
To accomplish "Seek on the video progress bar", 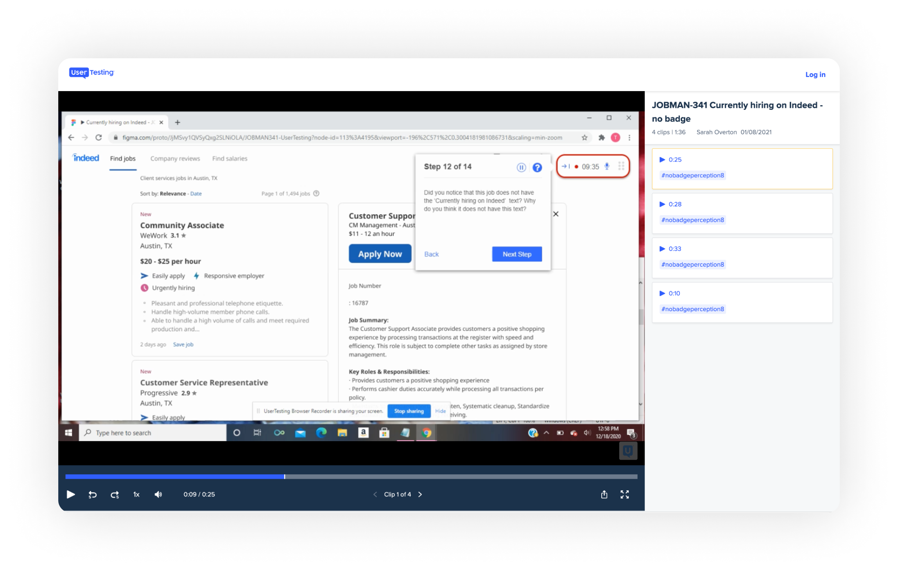I will pyautogui.click(x=351, y=476).
